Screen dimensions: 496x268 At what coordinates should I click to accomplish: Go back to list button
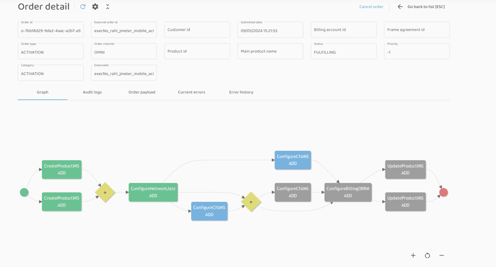[x=426, y=7]
